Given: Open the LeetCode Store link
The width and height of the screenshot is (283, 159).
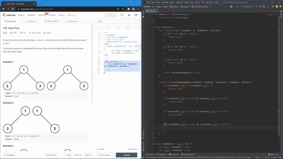Looking at the screenshot, I should 72,15.
